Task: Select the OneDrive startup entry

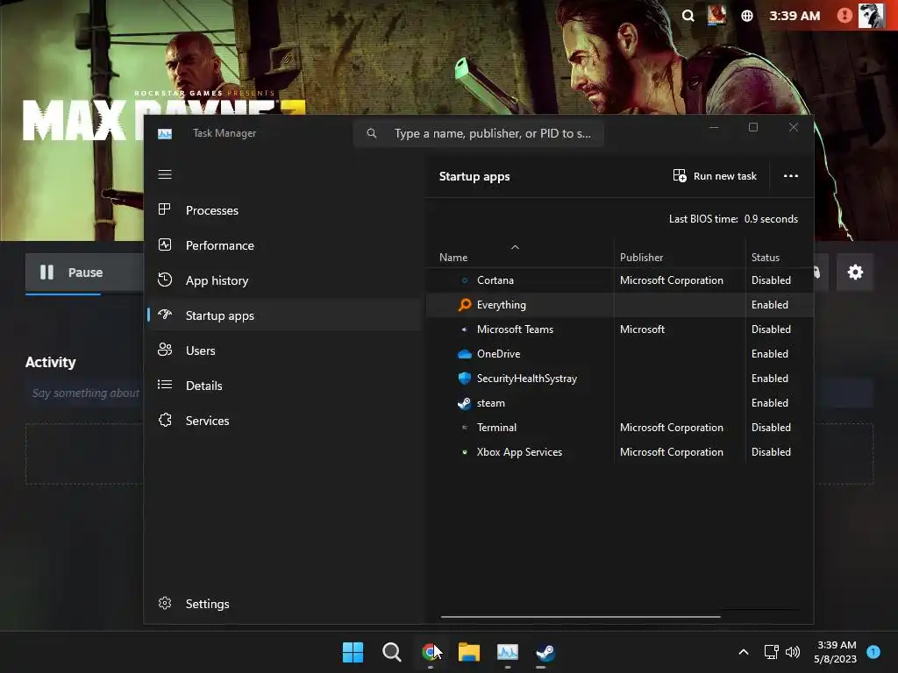Action: click(x=620, y=354)
